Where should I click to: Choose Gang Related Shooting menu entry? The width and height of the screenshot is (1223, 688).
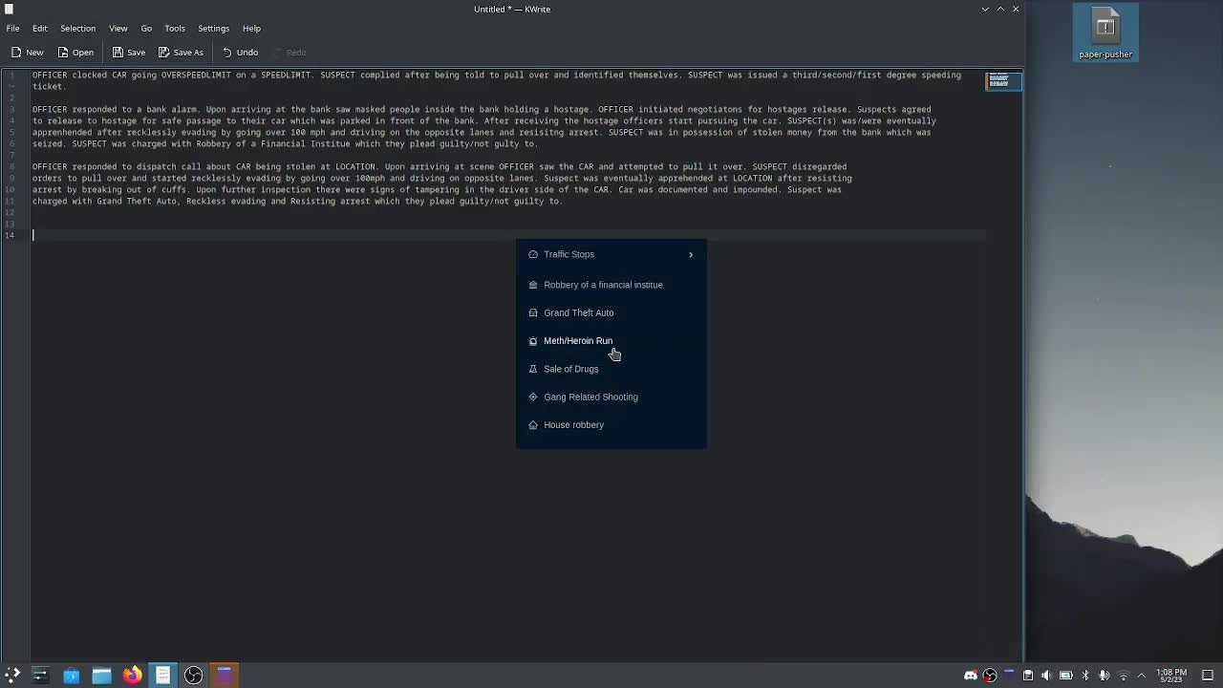click(x=590, y=398)
